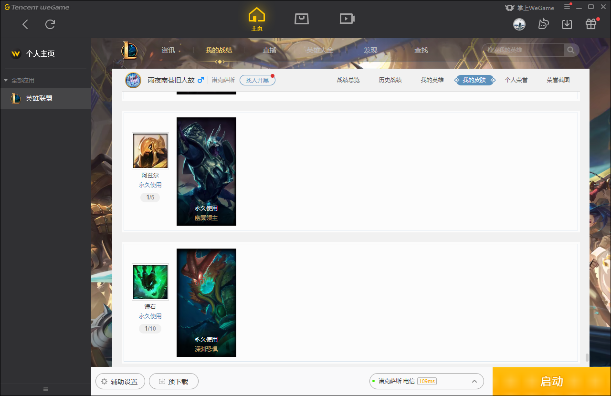Open the 查找 menu
The width and height of the screenshot is (611, 396).
click(421, 50)
